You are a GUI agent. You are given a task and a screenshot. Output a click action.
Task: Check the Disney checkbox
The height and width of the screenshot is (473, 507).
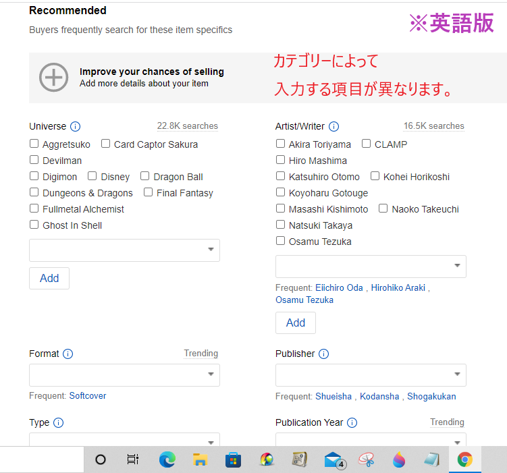(x=92, y=175)
